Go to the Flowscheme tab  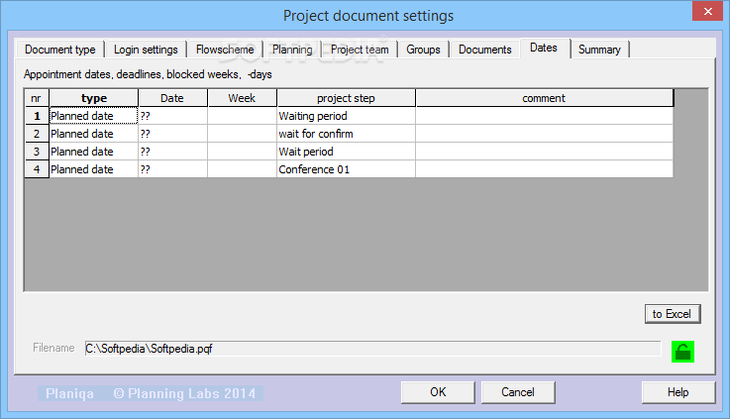pos(225,50)
